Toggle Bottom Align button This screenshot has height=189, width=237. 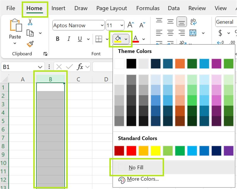coord(182,22)
